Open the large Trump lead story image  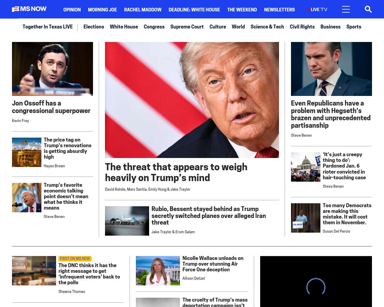pos(192,100)
